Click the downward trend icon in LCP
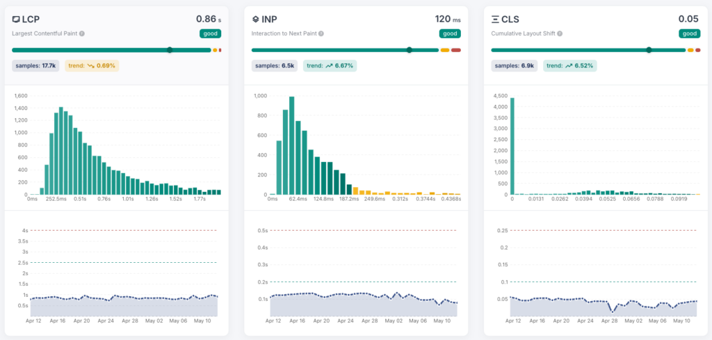The width and height of the screenshot is (712, 340). 91,66
